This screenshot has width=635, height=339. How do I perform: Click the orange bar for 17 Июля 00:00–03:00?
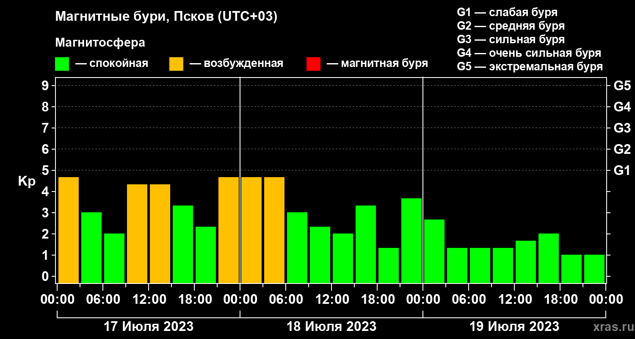pos(69,230)
